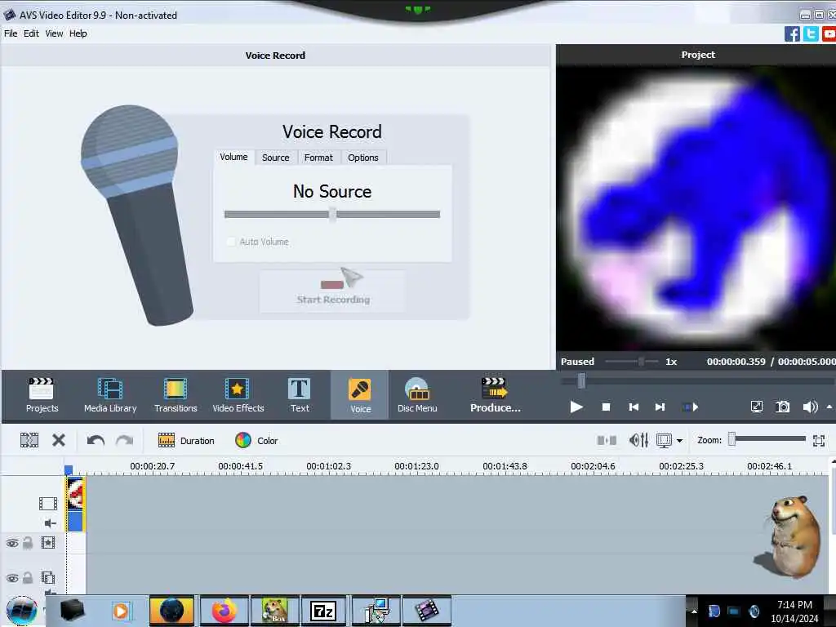Click the recording volume slider handle
Image resolution: width=836 pixels, height=627 pixels.
[333, 214]
